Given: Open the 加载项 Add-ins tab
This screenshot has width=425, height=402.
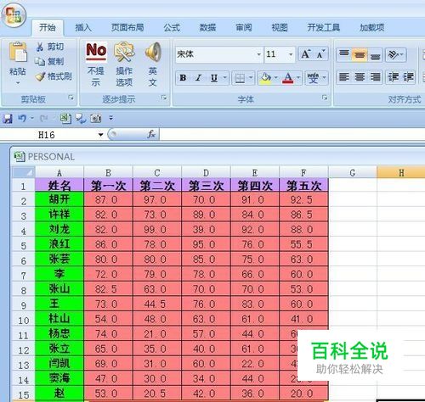Looking at the screenshot, I should (x=372, y=28).
